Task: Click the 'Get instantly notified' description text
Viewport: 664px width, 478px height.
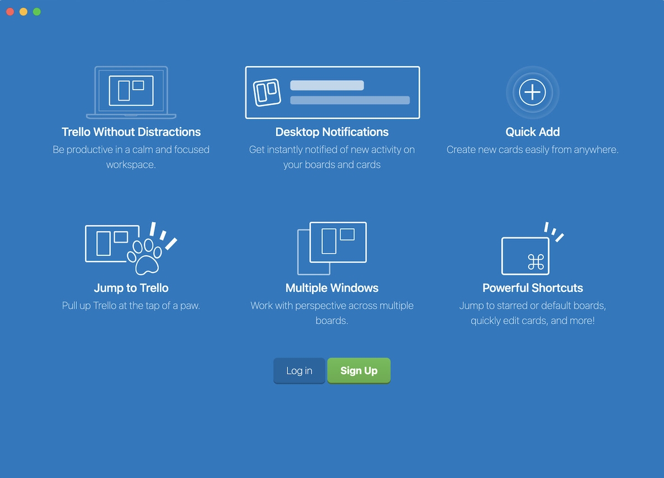Action: click(332, 157)
